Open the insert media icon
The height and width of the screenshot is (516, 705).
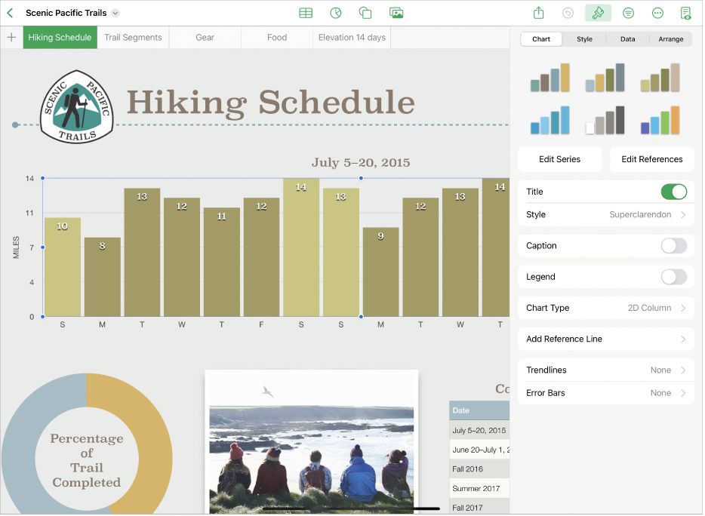pyautogui.click(x=396, y=13)
